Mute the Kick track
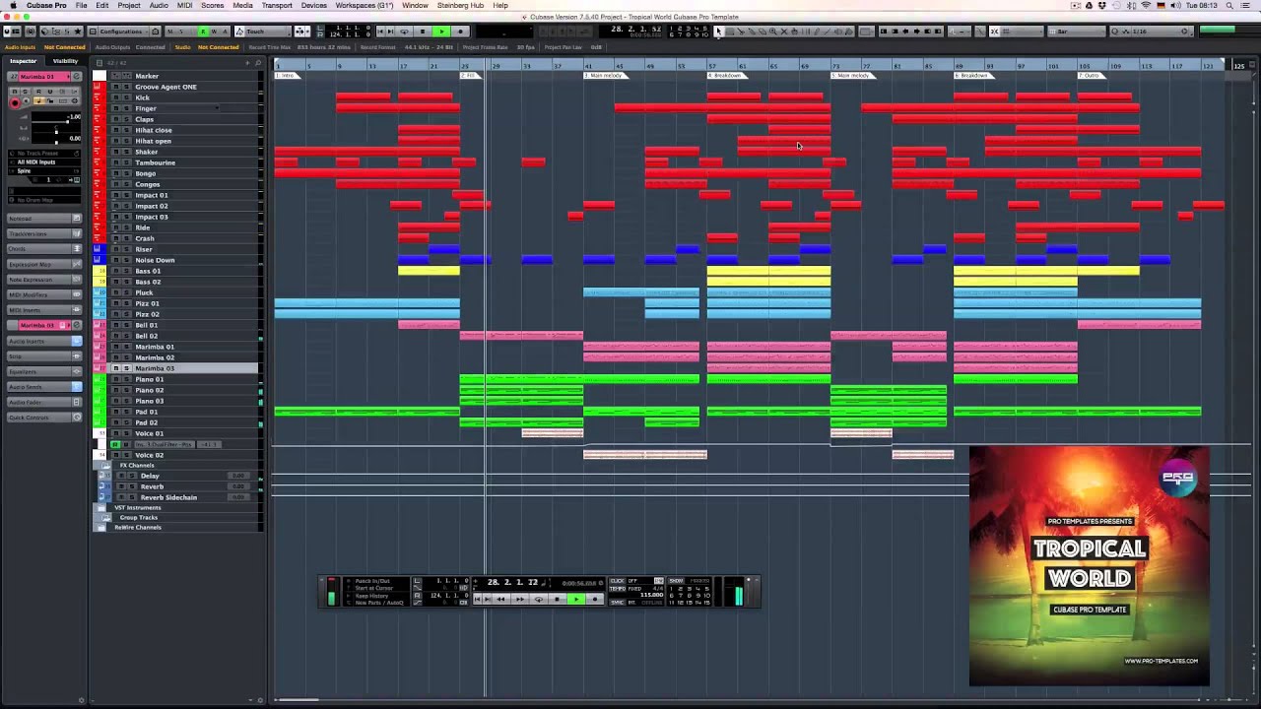Viewport: 1261px width, 709px height. coord(116,97)
